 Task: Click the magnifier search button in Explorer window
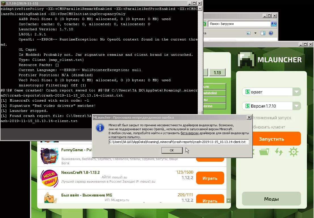coord(273,24)
